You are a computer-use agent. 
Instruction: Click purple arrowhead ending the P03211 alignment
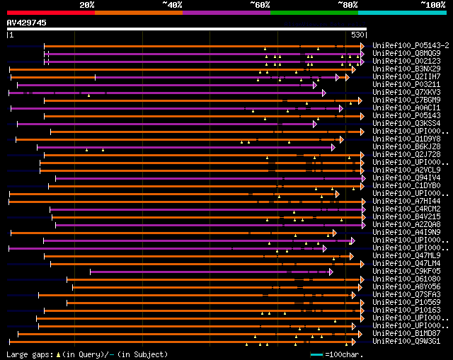tap(315, 85)
